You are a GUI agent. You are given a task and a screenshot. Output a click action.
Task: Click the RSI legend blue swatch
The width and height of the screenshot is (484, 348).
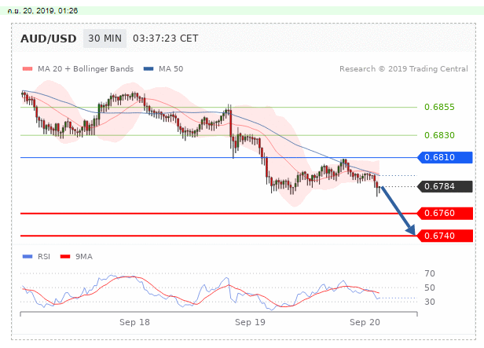click(27, 257)
